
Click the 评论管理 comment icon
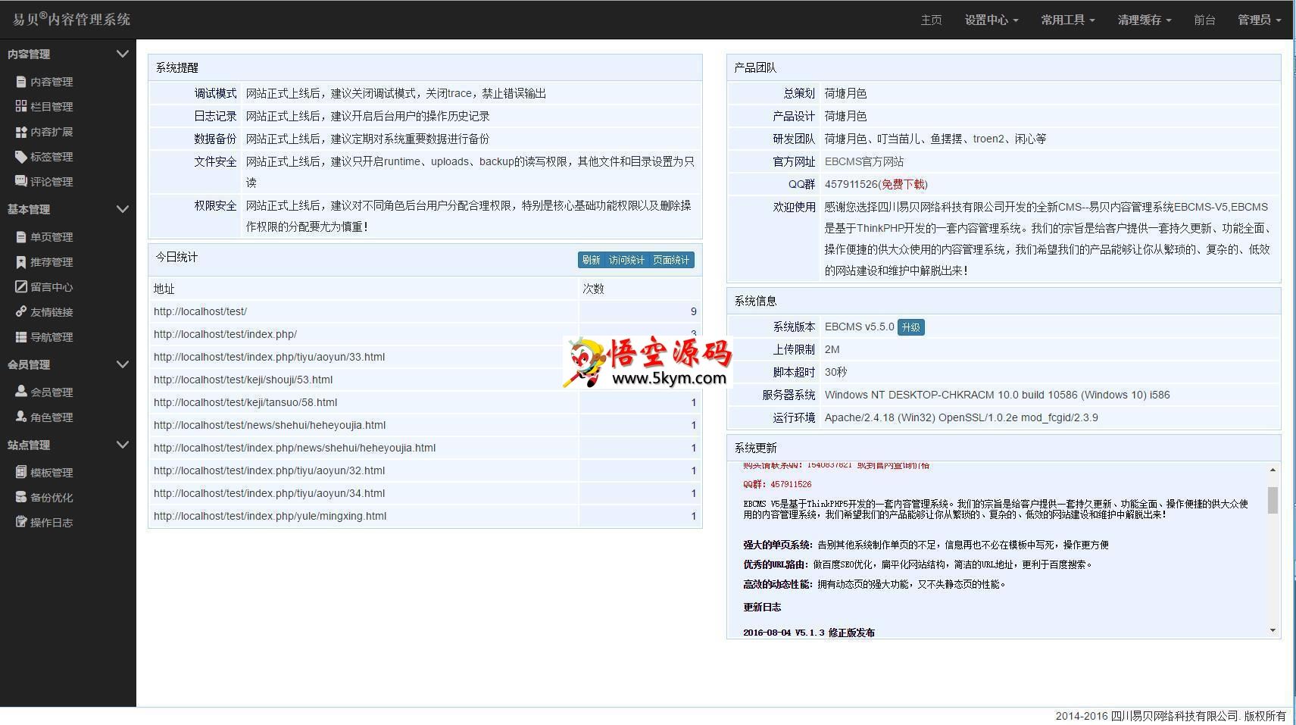tap(21, 182)
